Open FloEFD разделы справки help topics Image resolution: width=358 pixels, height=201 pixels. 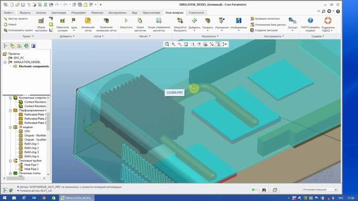pos(310,25)
